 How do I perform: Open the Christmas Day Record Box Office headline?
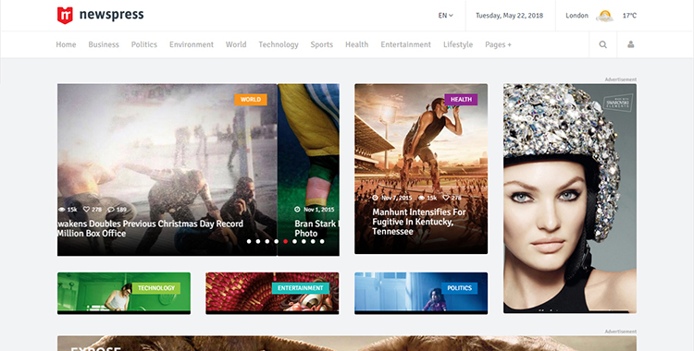click(x=150, y=228)
